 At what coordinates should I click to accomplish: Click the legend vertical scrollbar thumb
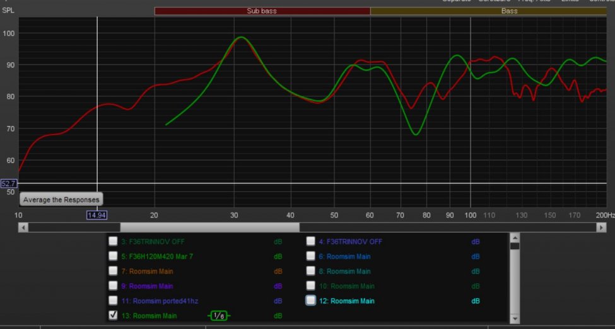pos(515,247)
